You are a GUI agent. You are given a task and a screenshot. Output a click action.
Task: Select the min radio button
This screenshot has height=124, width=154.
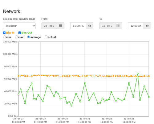(x=4, y=37)
